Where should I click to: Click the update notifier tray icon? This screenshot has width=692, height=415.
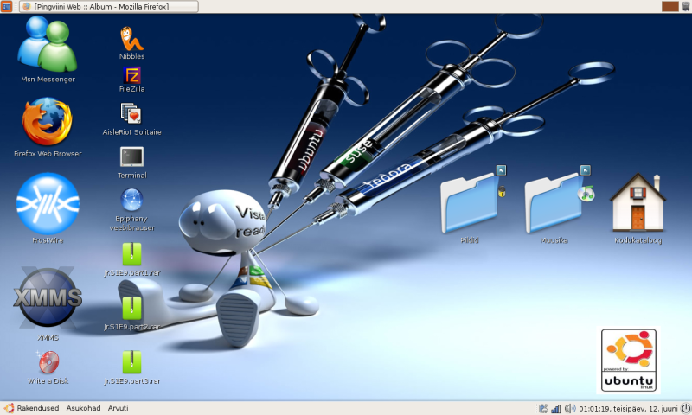(x=543, y=409)
